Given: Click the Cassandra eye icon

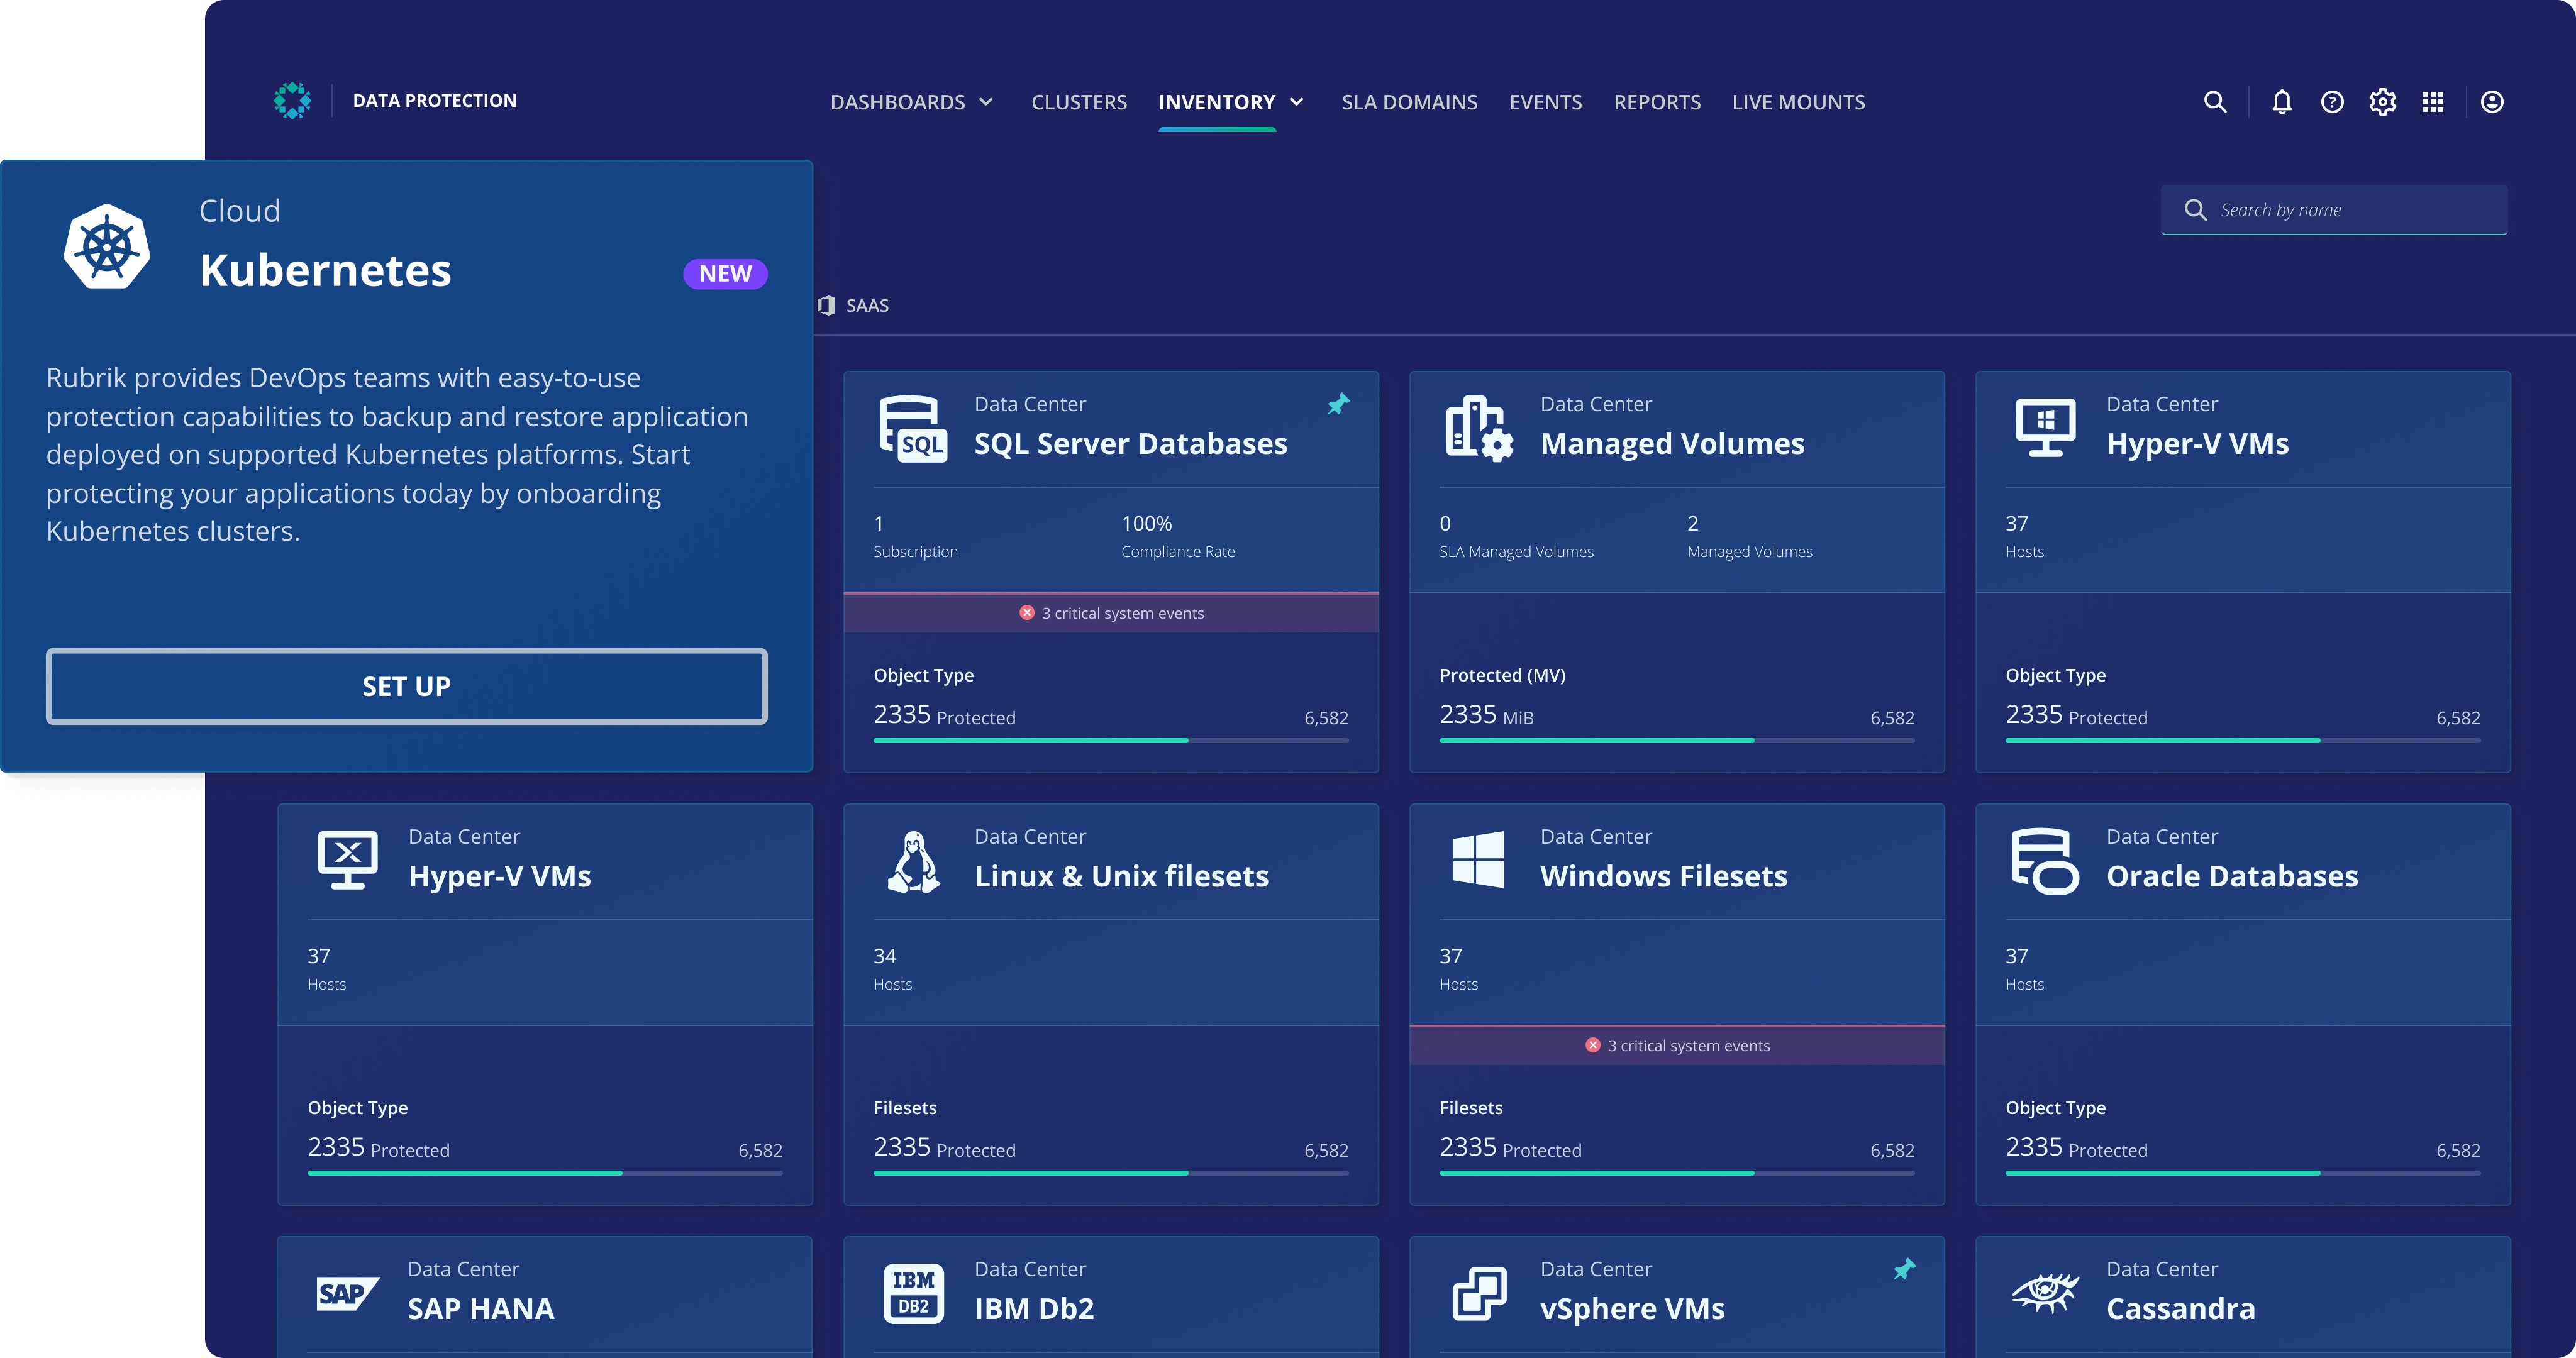Looking at the screenshot, I should (x=2045, y=1293).
